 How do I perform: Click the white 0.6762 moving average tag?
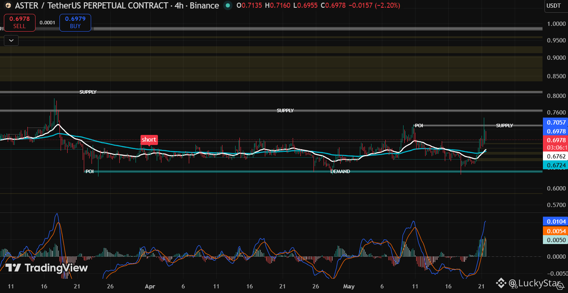point(555,157)
